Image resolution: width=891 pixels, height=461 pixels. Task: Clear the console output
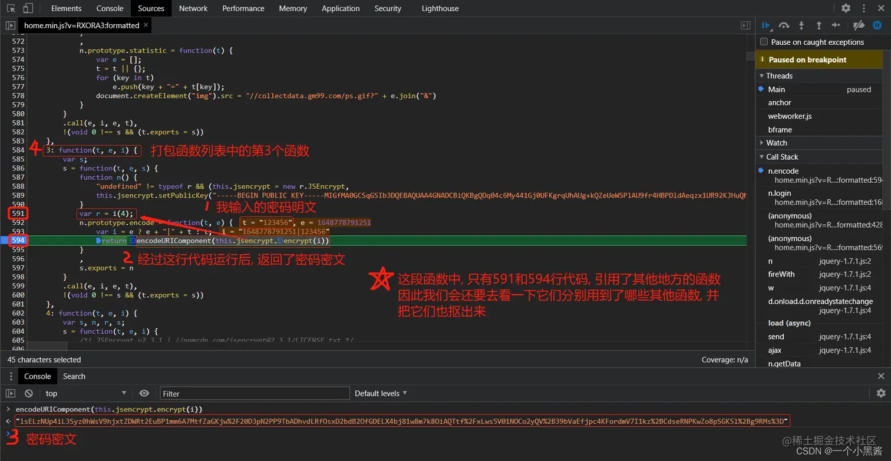[x=28, y=393]
